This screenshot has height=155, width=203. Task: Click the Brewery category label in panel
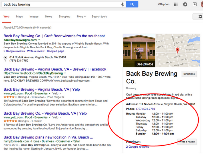pos(131,88)
